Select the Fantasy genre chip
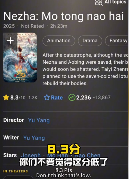Viewport: 129px width, 179px height. [x=117, y=41]
